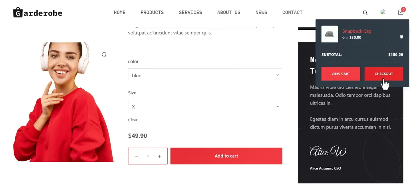Increase quantity with plus icon
This screenshot has height=188, width=411.
pos(159,156)
